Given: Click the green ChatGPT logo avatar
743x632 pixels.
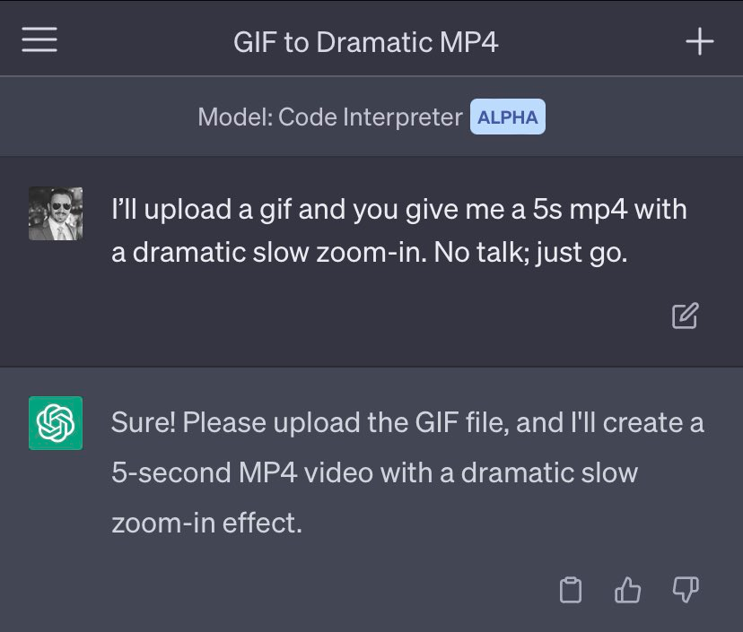Looking at the screenshot, I should click(x=56, y=422).
